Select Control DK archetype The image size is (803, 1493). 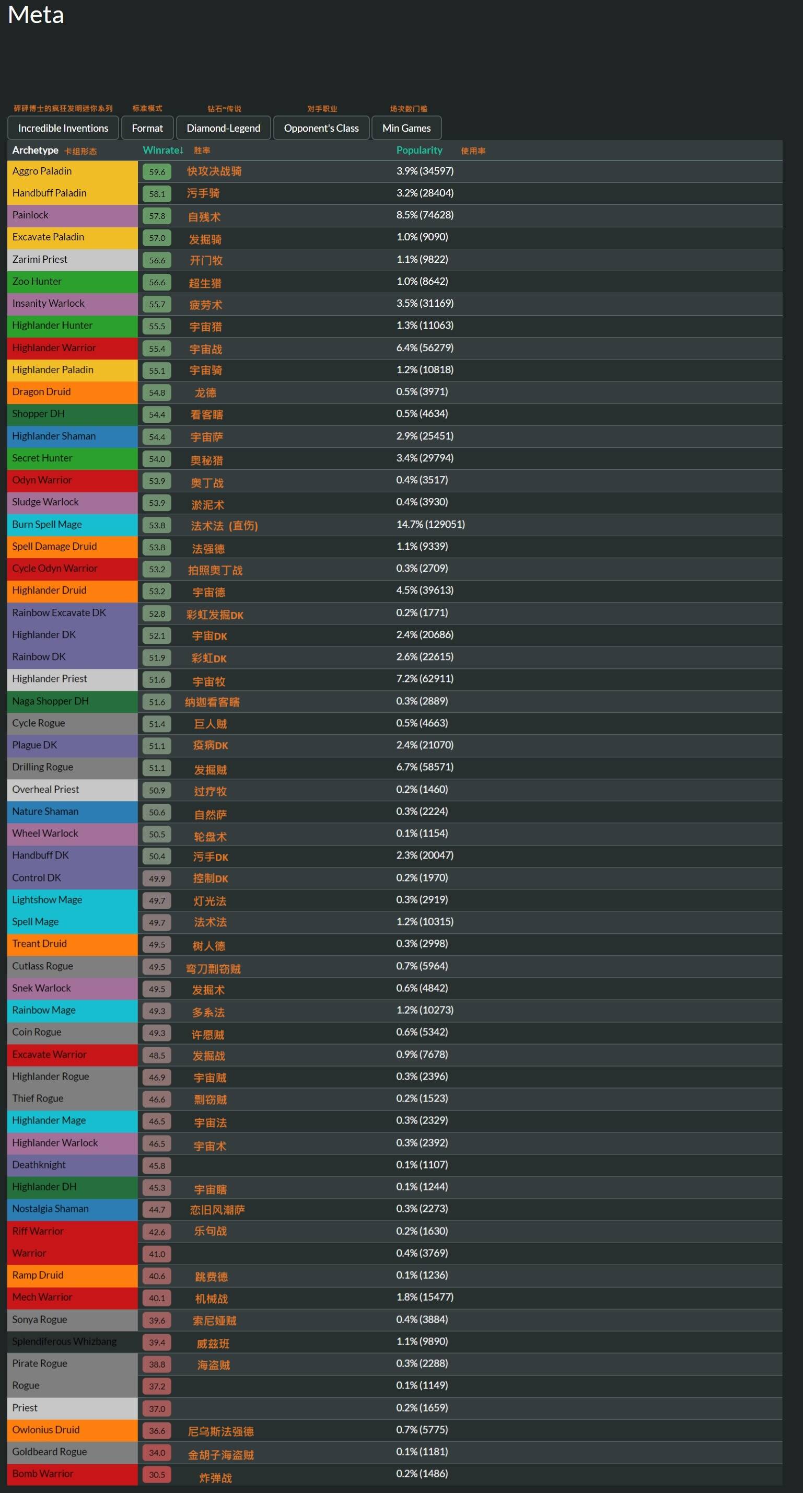tap(73, 878)
